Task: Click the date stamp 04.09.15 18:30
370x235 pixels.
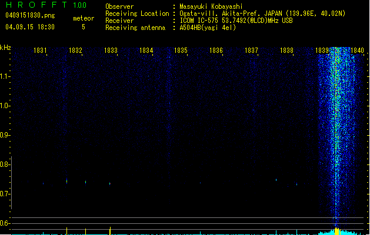Action: (x=30, y=27)
